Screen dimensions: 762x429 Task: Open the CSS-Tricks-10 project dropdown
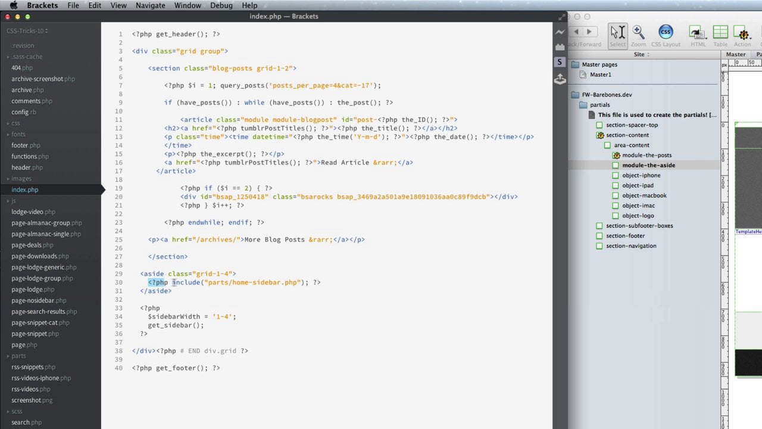[27, 31]
